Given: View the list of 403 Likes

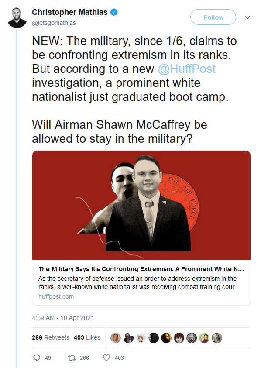Looking at the screenshot, I should point(87,337).
